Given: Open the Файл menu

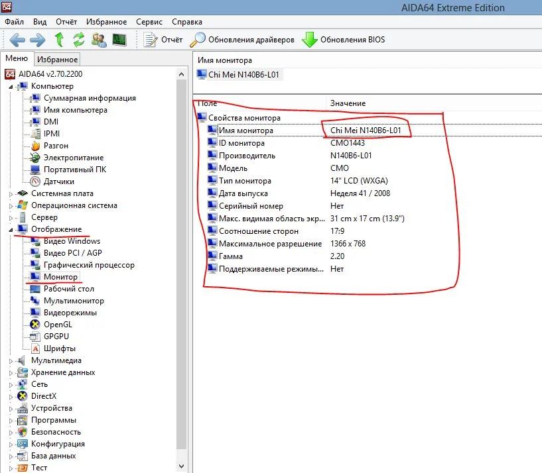Looking at the screenshot, I should click(x=14, y=22).
